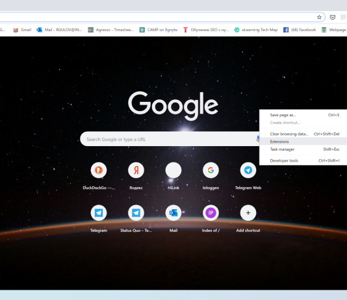Open the HiLink shortcut tile

coord(173,170)
